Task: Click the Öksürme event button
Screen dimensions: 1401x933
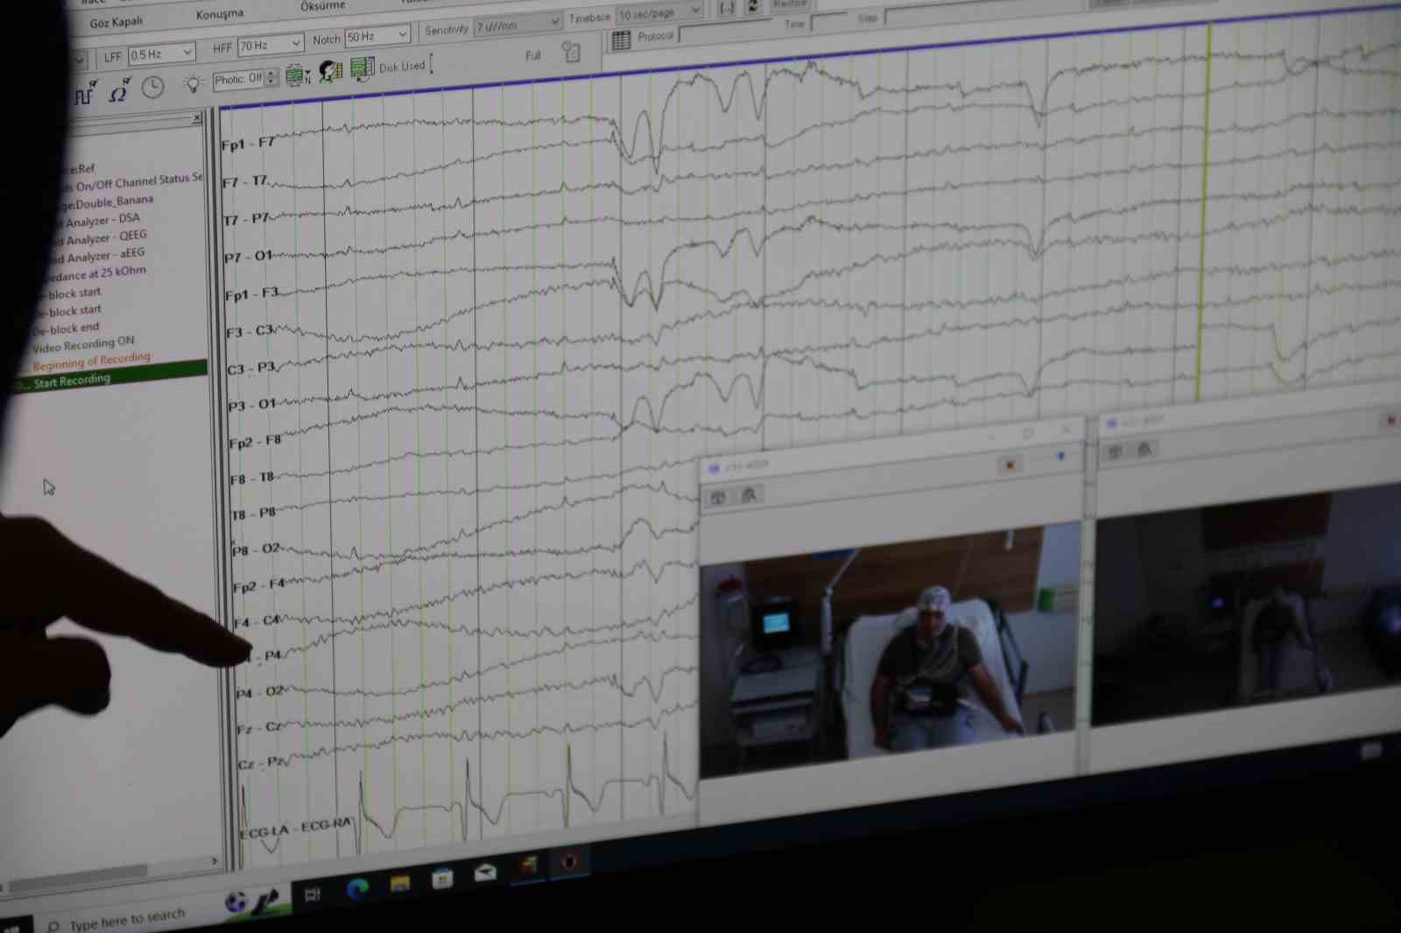Action: [322, 6]
